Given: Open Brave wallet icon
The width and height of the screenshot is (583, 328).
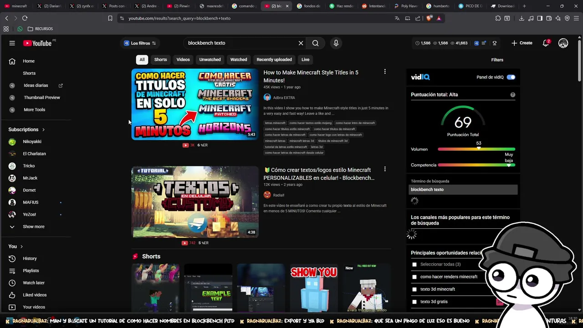Looking at the screenshot, I should (x=549, y=18).
